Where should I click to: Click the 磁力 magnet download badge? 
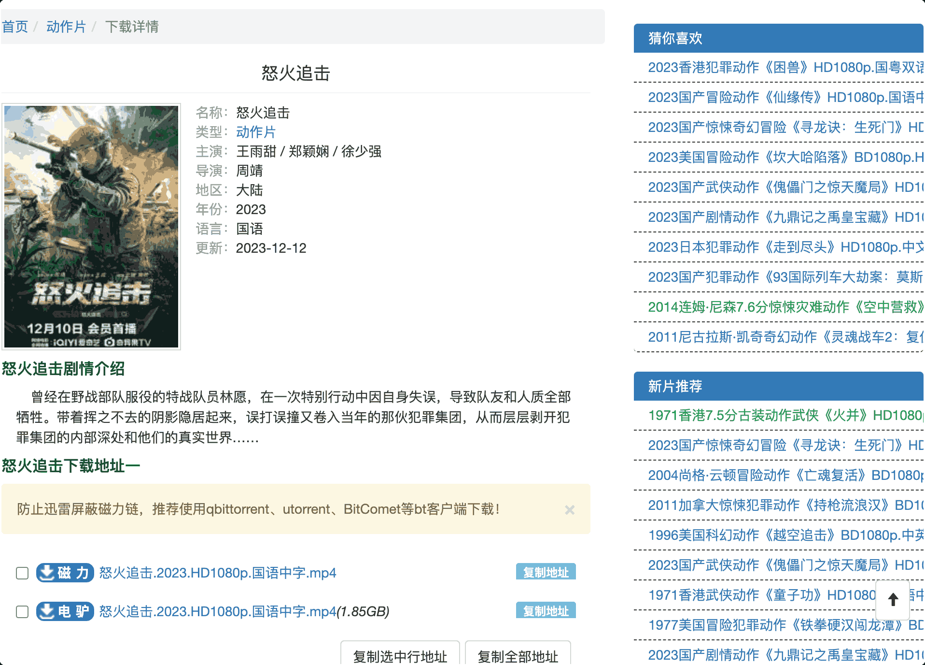coord(65,573)
